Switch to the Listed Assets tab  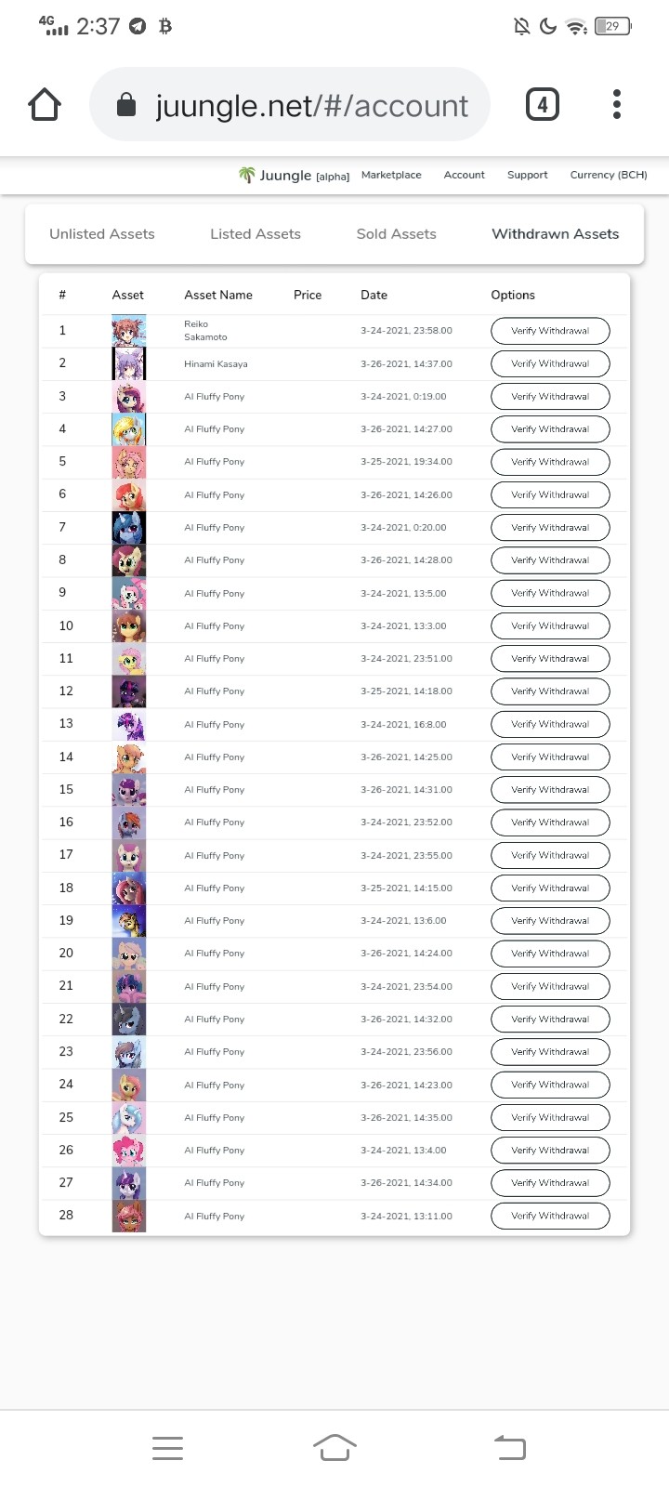256,234
